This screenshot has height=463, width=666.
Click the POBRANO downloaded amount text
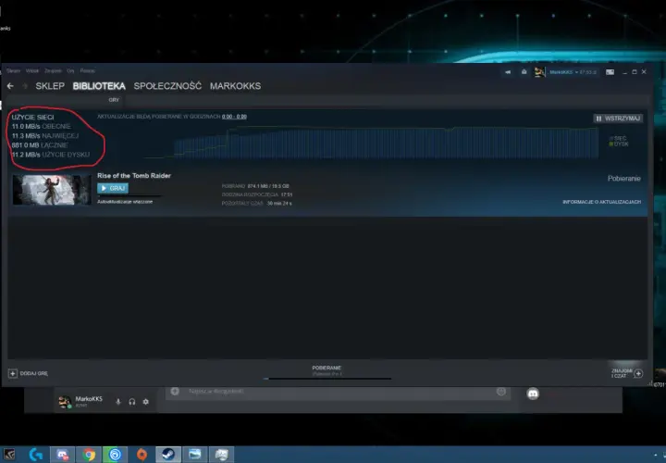255,186
